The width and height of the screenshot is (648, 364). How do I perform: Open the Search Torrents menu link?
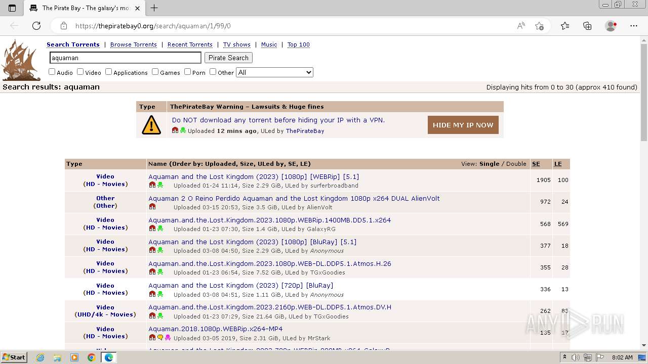pos(73,44)
